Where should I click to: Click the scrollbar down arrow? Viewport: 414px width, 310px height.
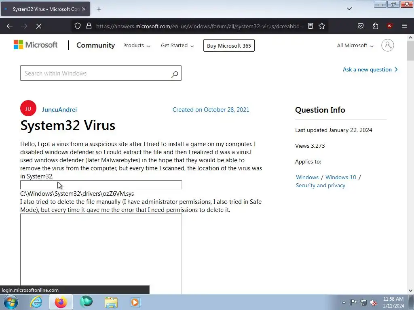[410, 291]
